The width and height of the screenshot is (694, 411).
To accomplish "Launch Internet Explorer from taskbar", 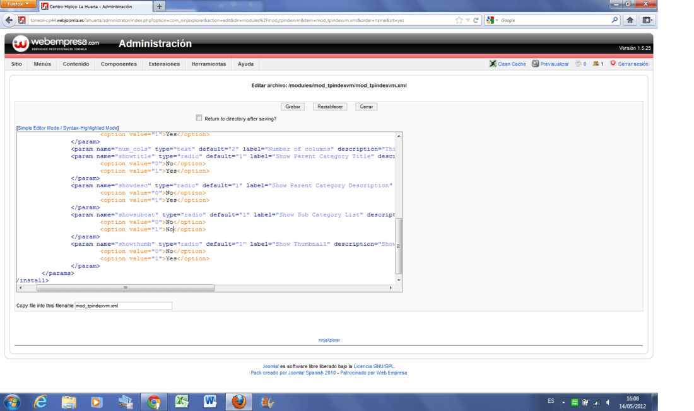I will pyautogui.click(x=40, y=402).
